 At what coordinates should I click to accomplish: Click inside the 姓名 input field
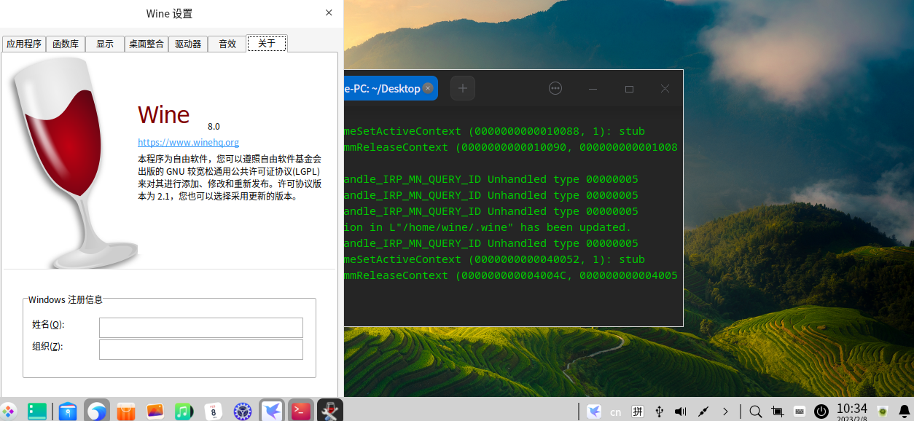pyautogui.click(x=200, y=327)
